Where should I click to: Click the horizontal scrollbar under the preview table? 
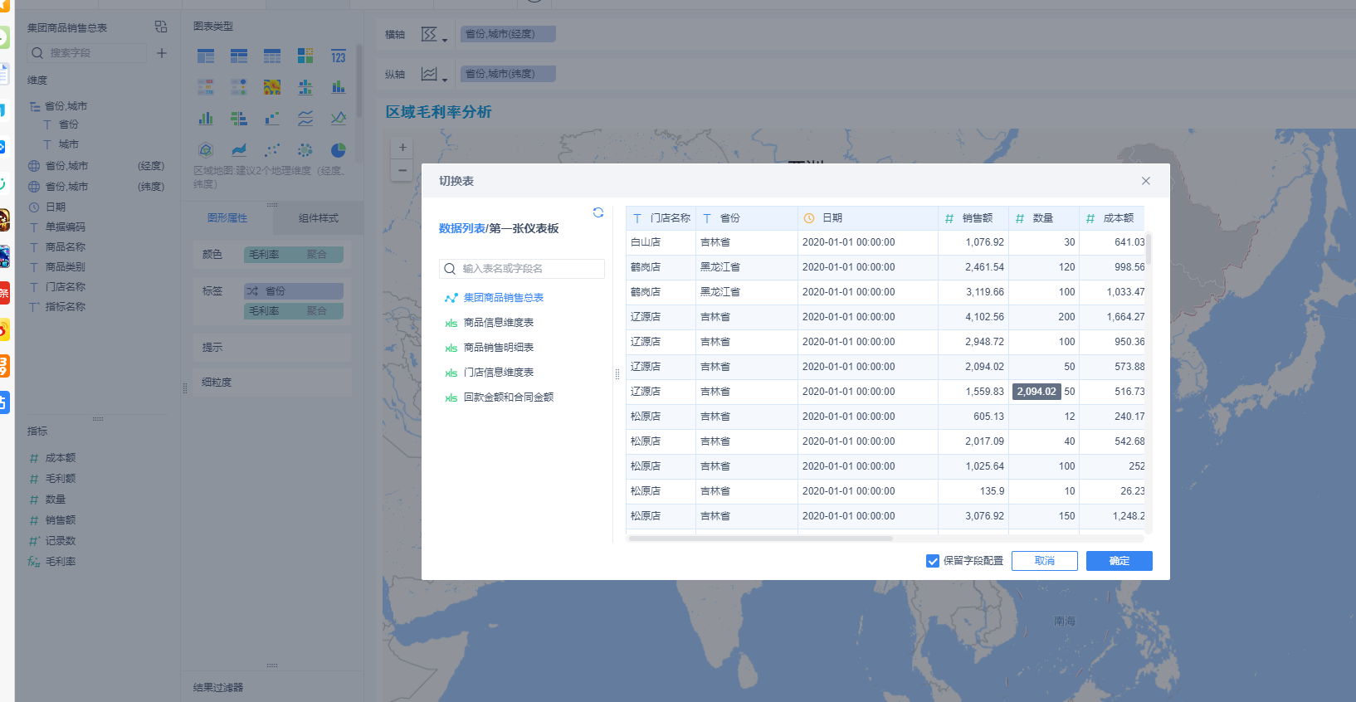click(x=760, y=539)
